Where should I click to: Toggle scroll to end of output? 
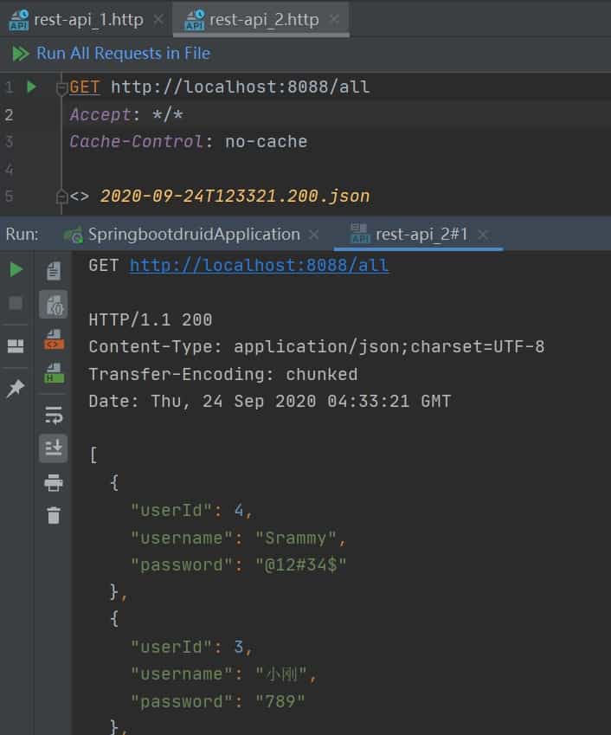(x=54, y=448)
